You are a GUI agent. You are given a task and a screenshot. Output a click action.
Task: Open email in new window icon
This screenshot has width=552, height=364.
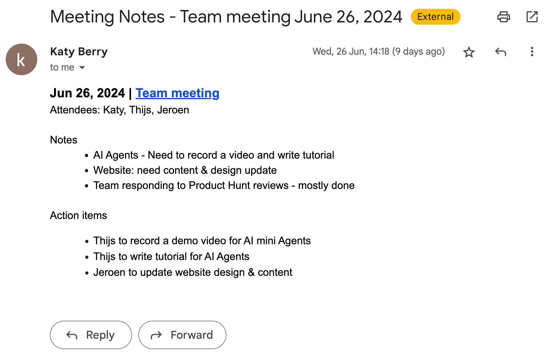(x=532, y=17)
